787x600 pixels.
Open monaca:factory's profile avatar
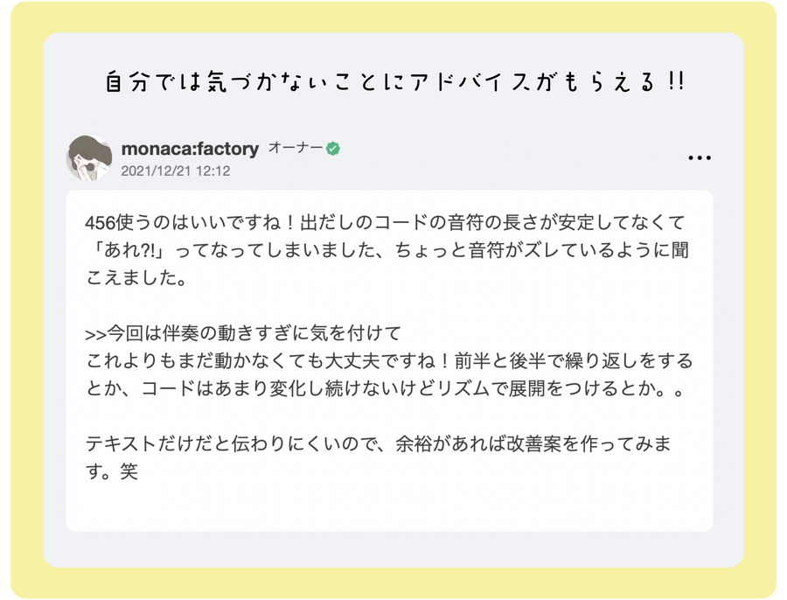(89, 157)
